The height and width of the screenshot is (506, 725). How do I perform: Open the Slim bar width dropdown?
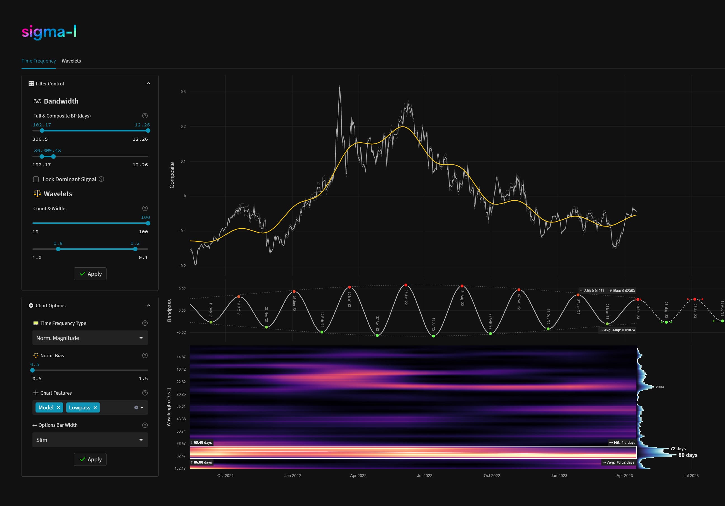(90, 440)
